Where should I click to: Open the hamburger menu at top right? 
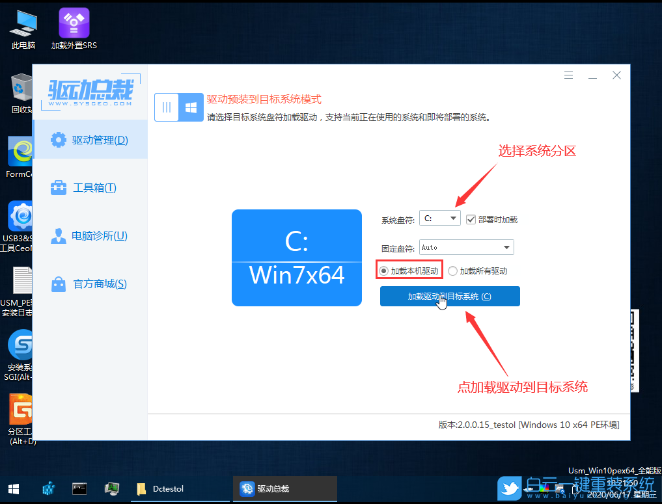click(x=568, y=75)
